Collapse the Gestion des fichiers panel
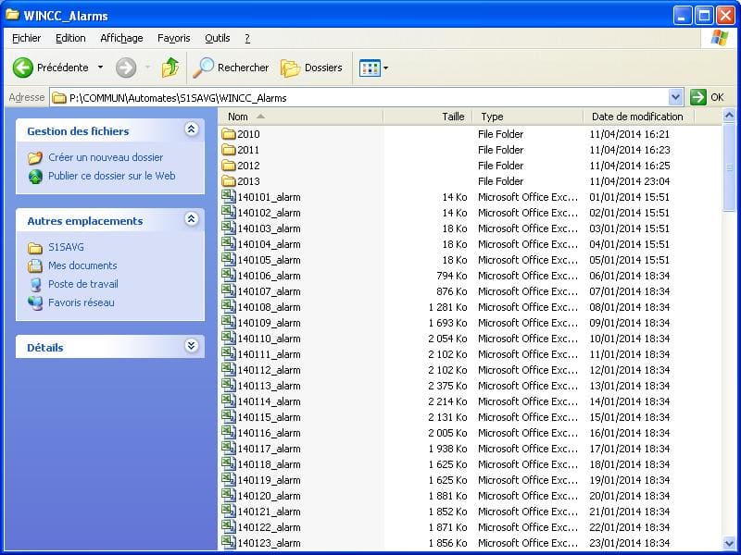The height and width of the screenshot is (555, 741). 191,130
